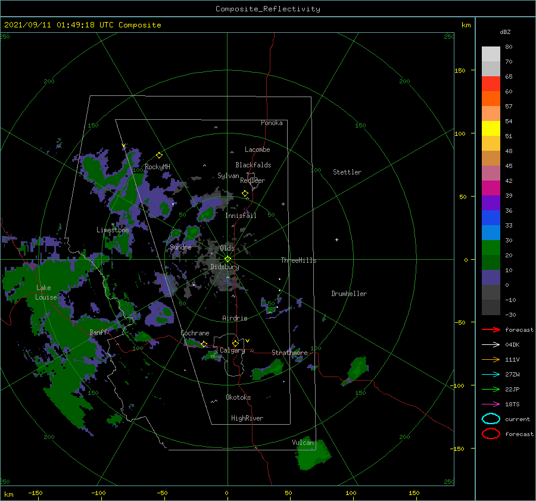Click the Lacombe city label
536x501 pixels.
(257, 150)
